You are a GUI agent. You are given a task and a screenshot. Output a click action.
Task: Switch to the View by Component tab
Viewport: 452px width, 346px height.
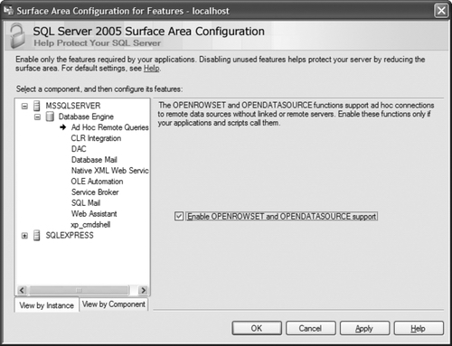tap(114, 304)
